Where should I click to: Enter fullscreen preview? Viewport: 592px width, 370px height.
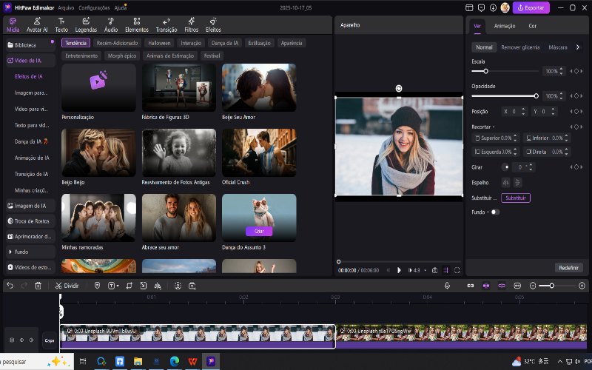(457, 270)
